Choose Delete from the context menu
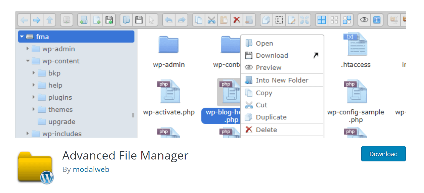 (282, 130)
